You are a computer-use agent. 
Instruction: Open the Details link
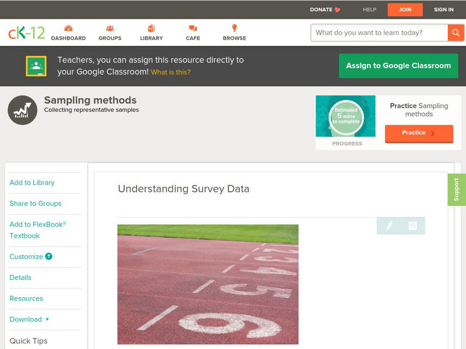(x=20, y=277)
